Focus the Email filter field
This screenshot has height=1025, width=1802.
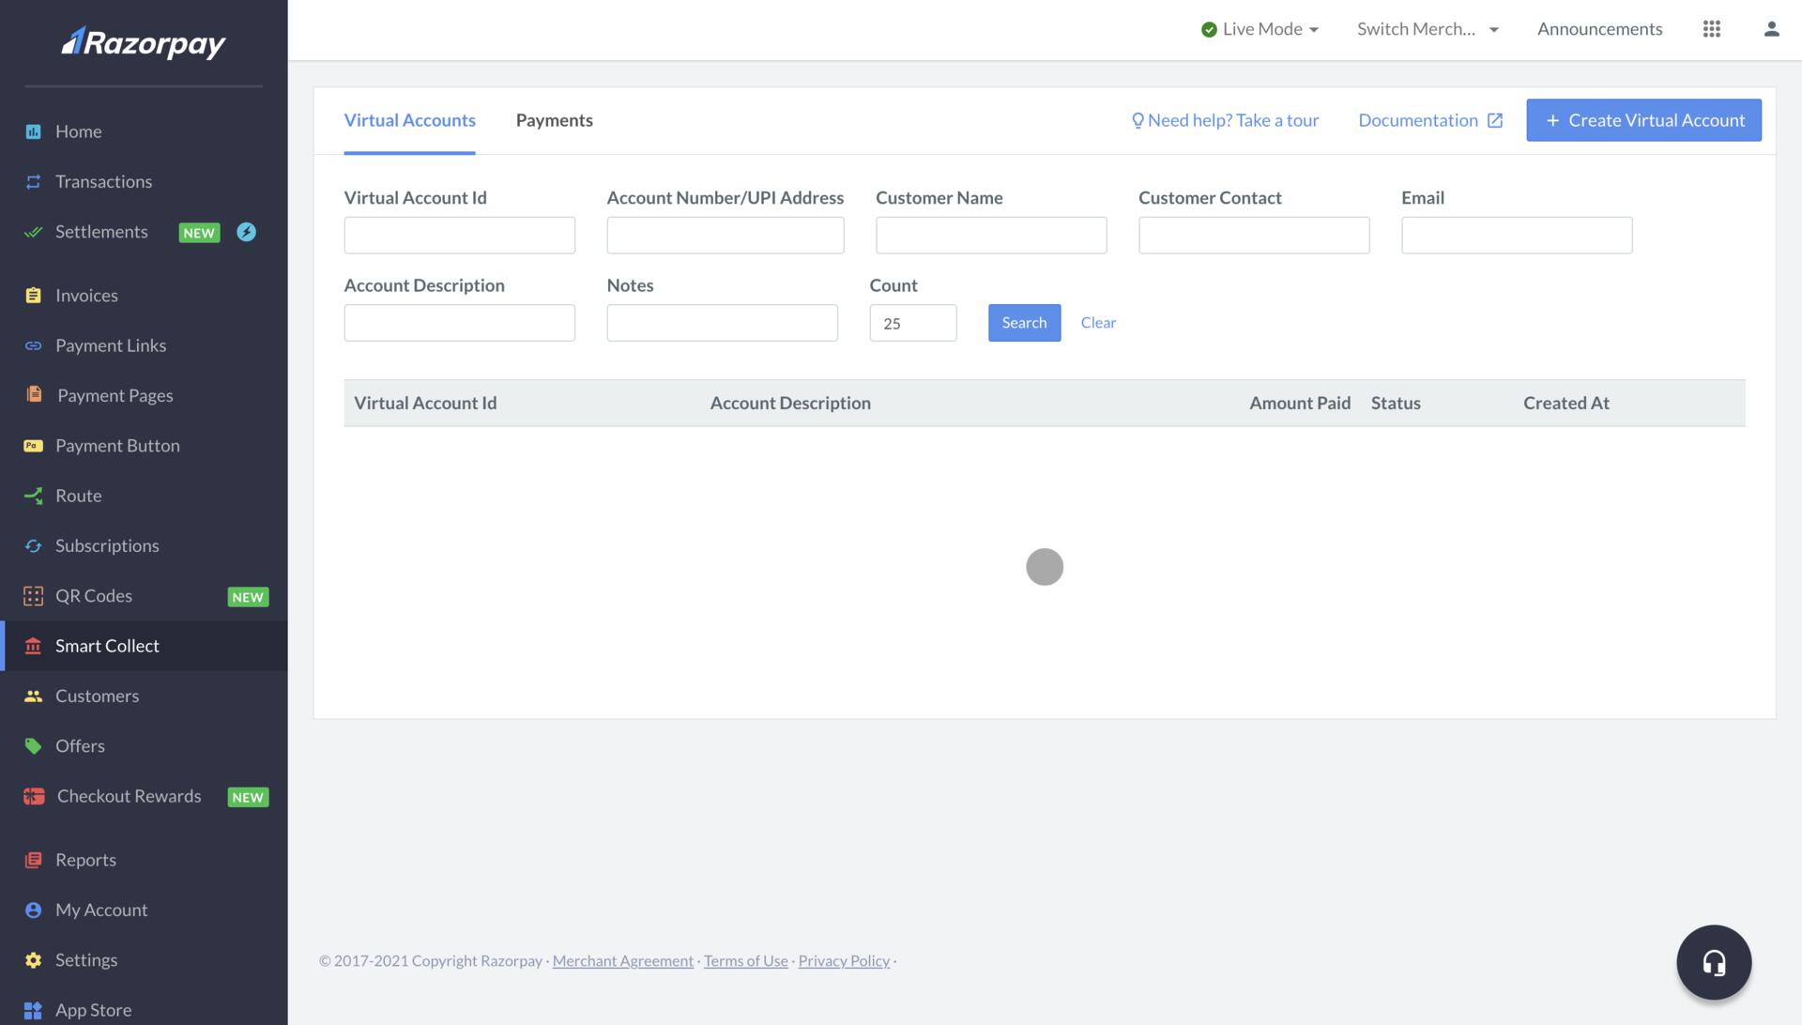(x=1517, y=236)
